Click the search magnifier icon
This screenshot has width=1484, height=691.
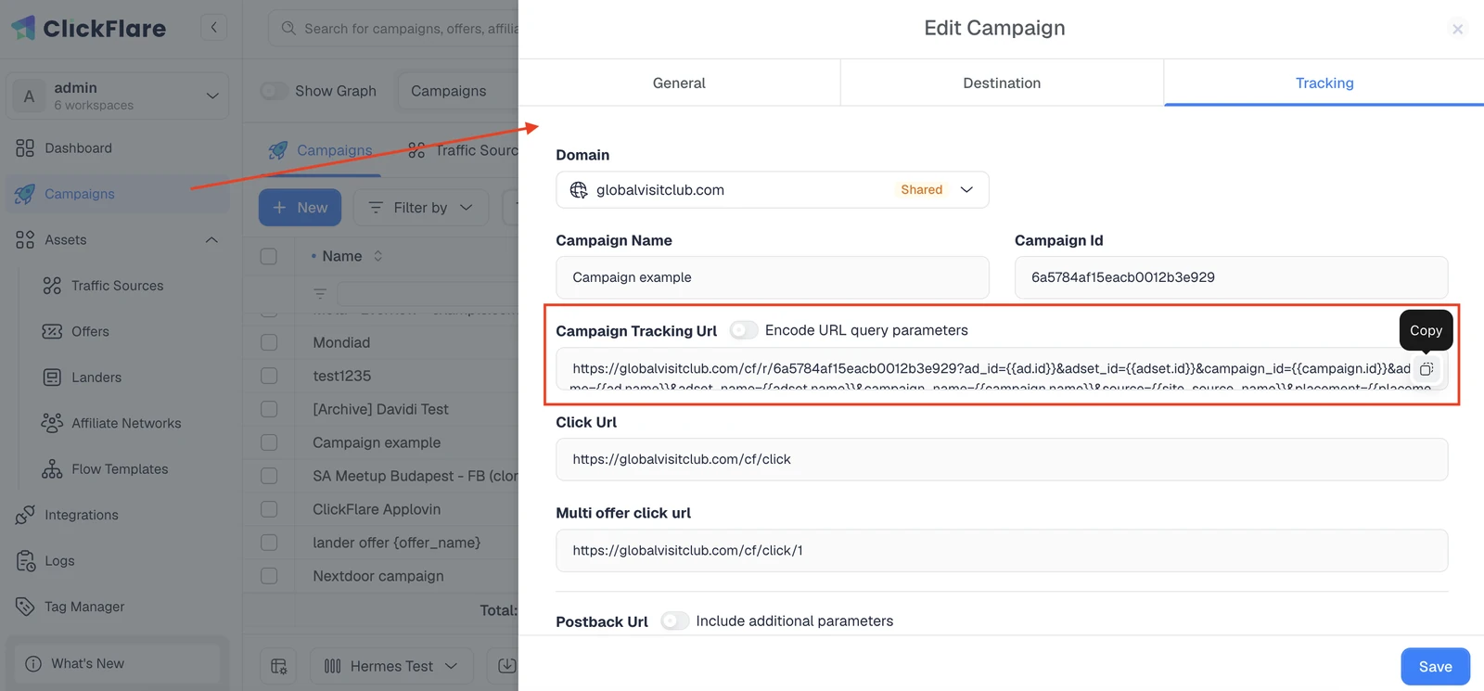288,28
